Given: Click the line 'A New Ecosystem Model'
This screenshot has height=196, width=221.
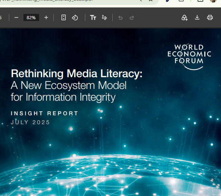Looking at the screenshot, I should point(69,85).
